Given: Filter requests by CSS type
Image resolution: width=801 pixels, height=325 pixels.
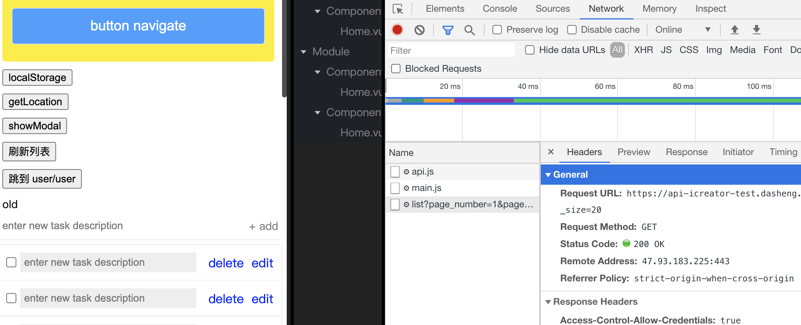Looking at the screenshot, I should click(x=689, y=50).
